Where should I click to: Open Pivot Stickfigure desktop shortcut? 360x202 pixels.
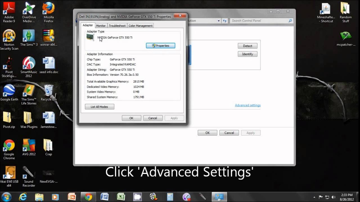click(x=9, y=67)
